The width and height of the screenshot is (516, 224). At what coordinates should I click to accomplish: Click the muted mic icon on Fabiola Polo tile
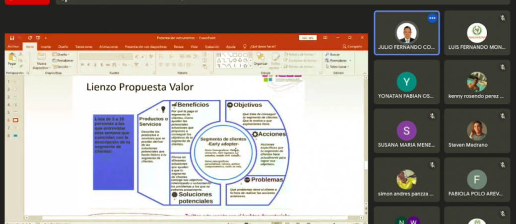503,164
